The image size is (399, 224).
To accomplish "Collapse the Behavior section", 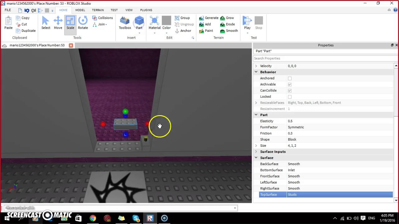I will pos(256,72).
